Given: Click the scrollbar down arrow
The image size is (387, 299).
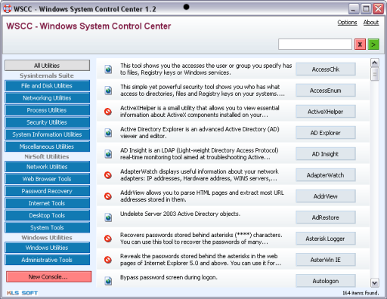Looking at the screenshot, I should (x=375, y=283).
